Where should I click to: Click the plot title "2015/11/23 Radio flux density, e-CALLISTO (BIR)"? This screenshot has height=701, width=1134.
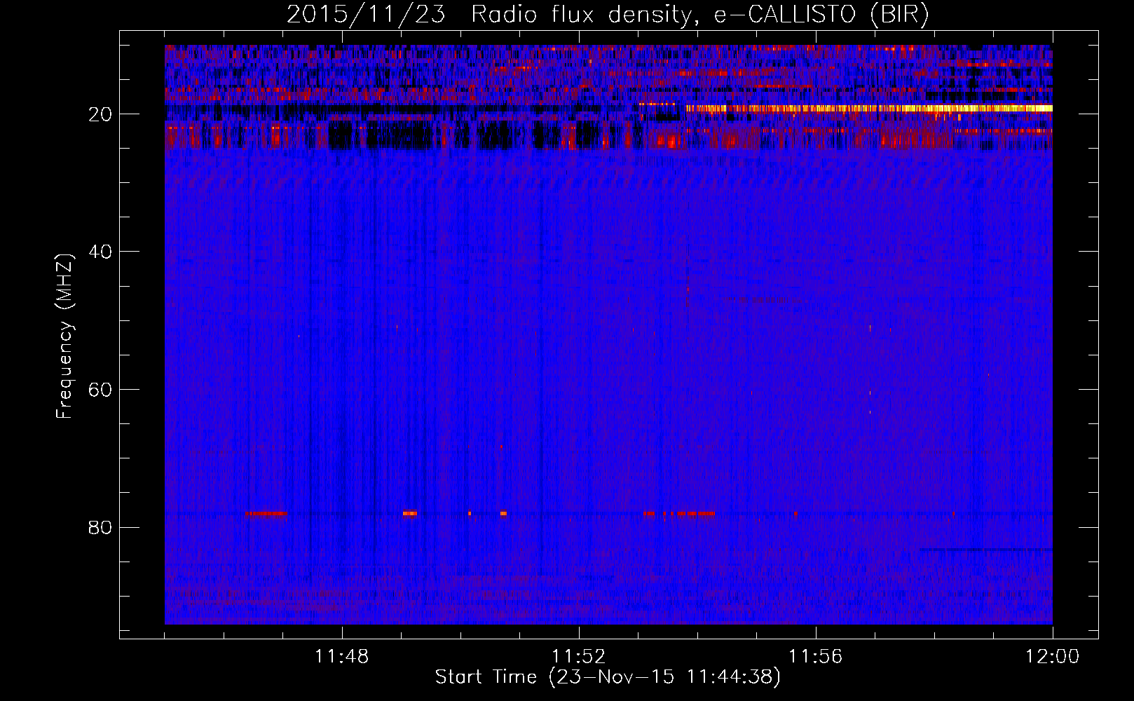click(608, 15)
